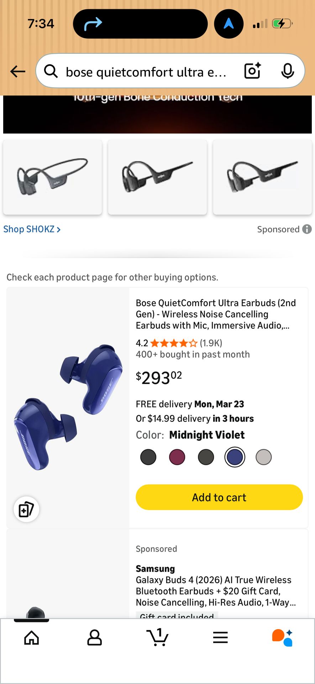The height and width of the screenshot is (684, 315).
Task: Open the Rufus AI assistant
Action: coord(283,638)
